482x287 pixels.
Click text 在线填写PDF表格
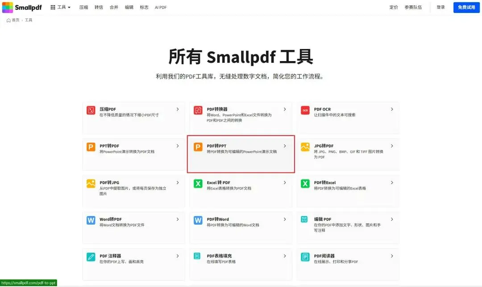pyautogui.click(x=221, y=262)
